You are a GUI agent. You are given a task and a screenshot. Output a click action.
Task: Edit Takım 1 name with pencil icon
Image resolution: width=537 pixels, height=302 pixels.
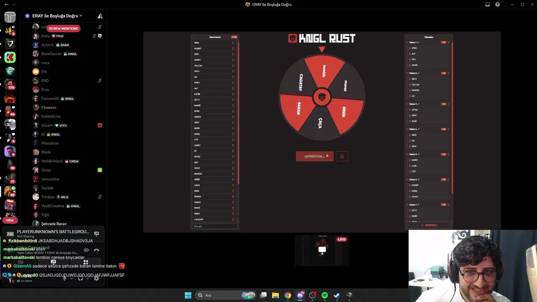(x=418, y=42)
